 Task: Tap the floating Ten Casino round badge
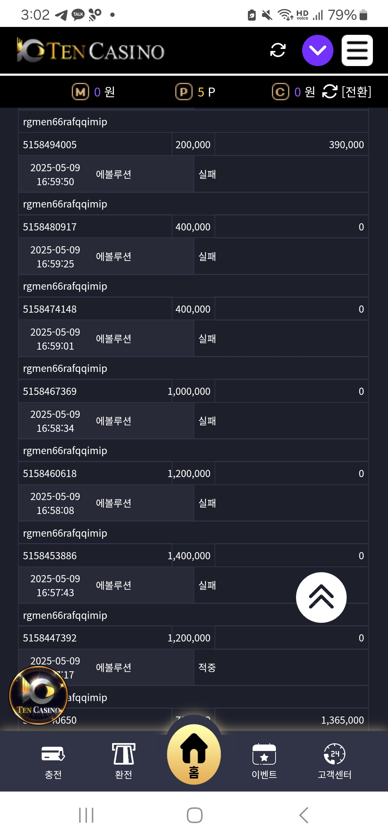coord(38,695)
